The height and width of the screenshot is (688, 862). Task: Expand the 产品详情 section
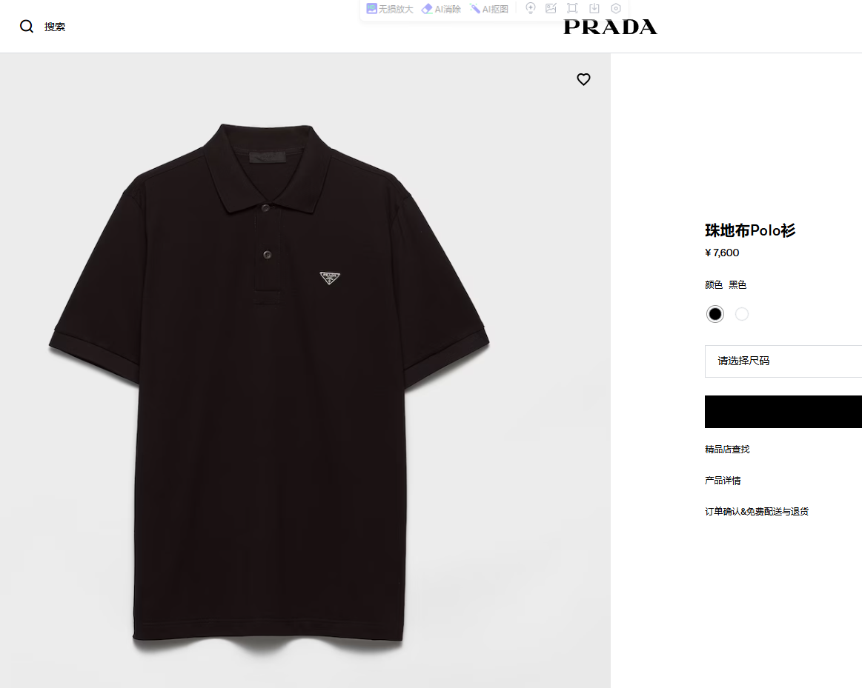tap(723, 481)
